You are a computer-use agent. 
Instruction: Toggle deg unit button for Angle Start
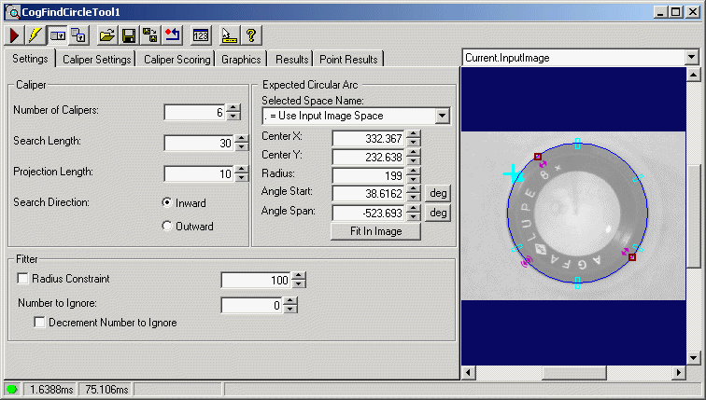[x=438, y=193]
